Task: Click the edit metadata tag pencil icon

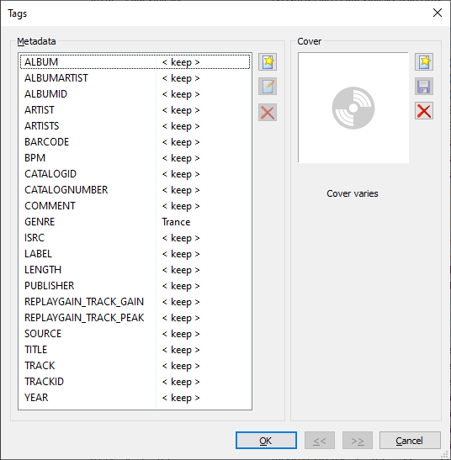Action: coord(268,87)
